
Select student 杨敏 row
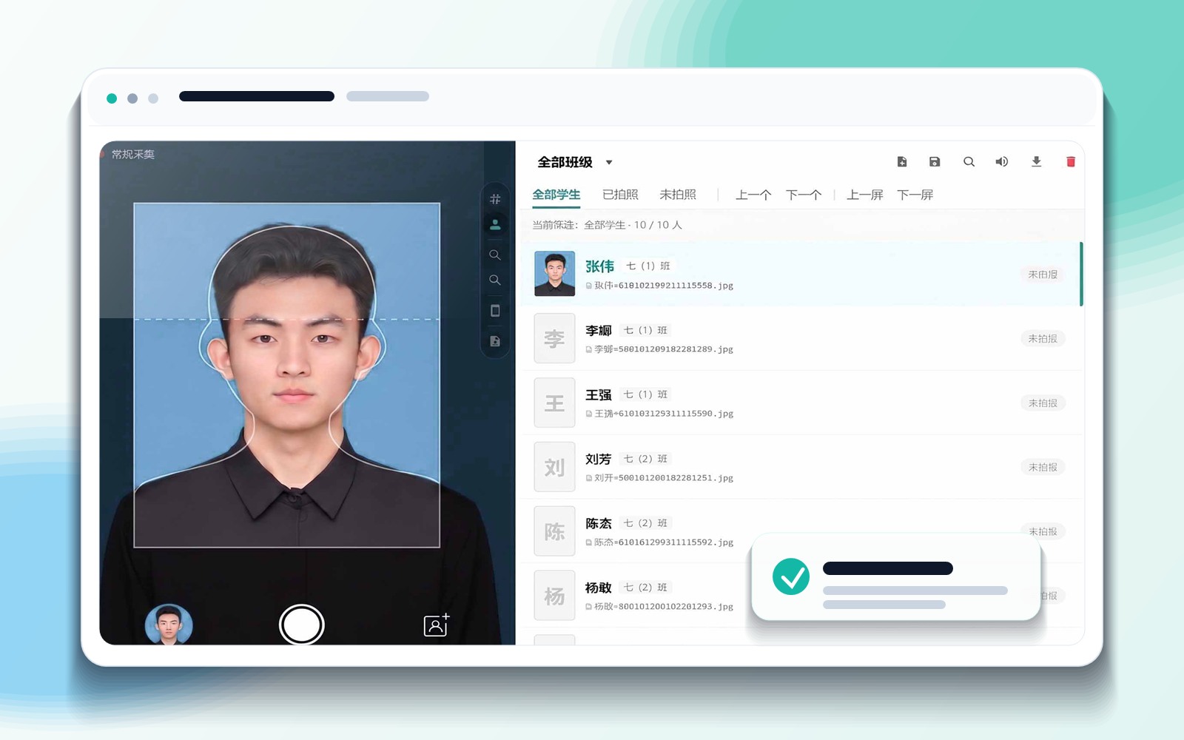(x=801, y=596)
